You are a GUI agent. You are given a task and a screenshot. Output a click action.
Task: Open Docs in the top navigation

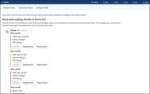pos(135,2)
